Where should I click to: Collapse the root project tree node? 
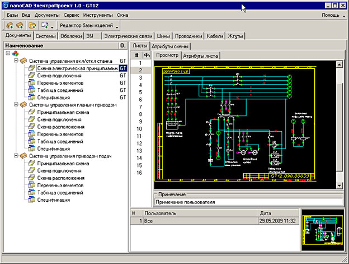[x=8, y=53]
